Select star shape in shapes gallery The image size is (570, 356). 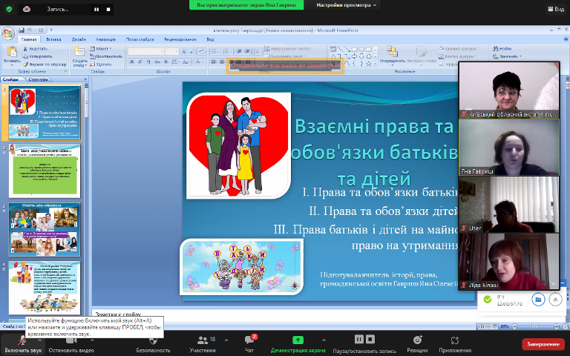tap(369, 63)
